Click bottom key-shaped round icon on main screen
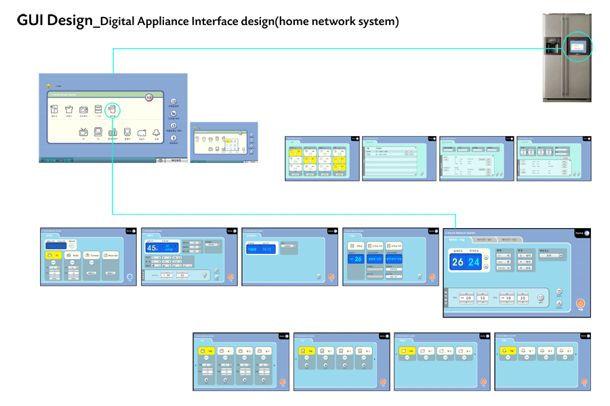610x406 pixels. click(x=174, y=138)
